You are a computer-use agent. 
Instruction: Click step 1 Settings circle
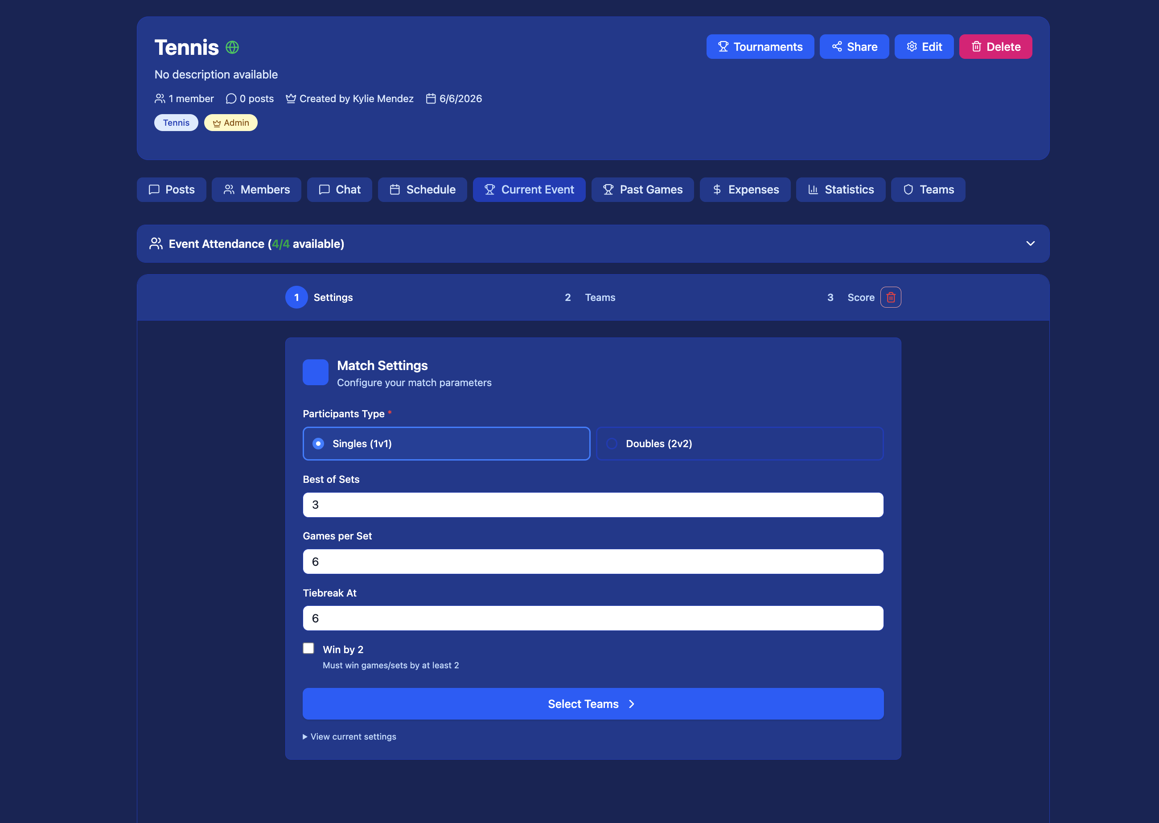pyautogui.click(x=296, y=297)
